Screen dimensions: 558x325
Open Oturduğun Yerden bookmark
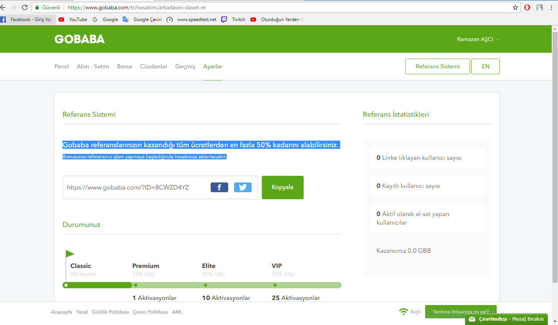point(277,20)
